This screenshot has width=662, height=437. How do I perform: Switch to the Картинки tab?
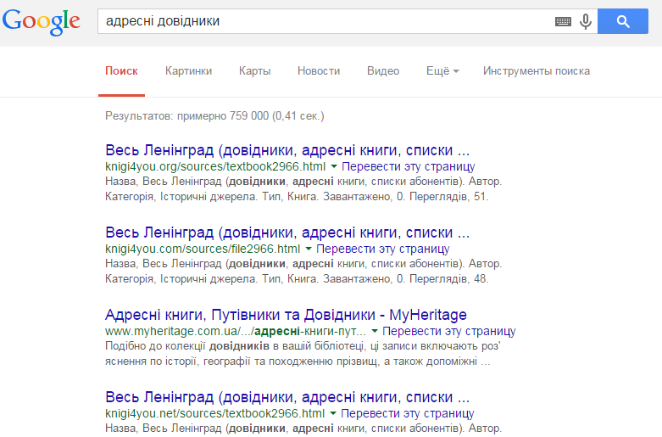point(188,71)
